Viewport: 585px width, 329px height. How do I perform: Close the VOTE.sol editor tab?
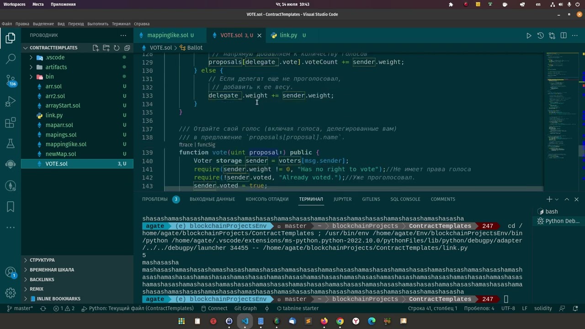259,35
